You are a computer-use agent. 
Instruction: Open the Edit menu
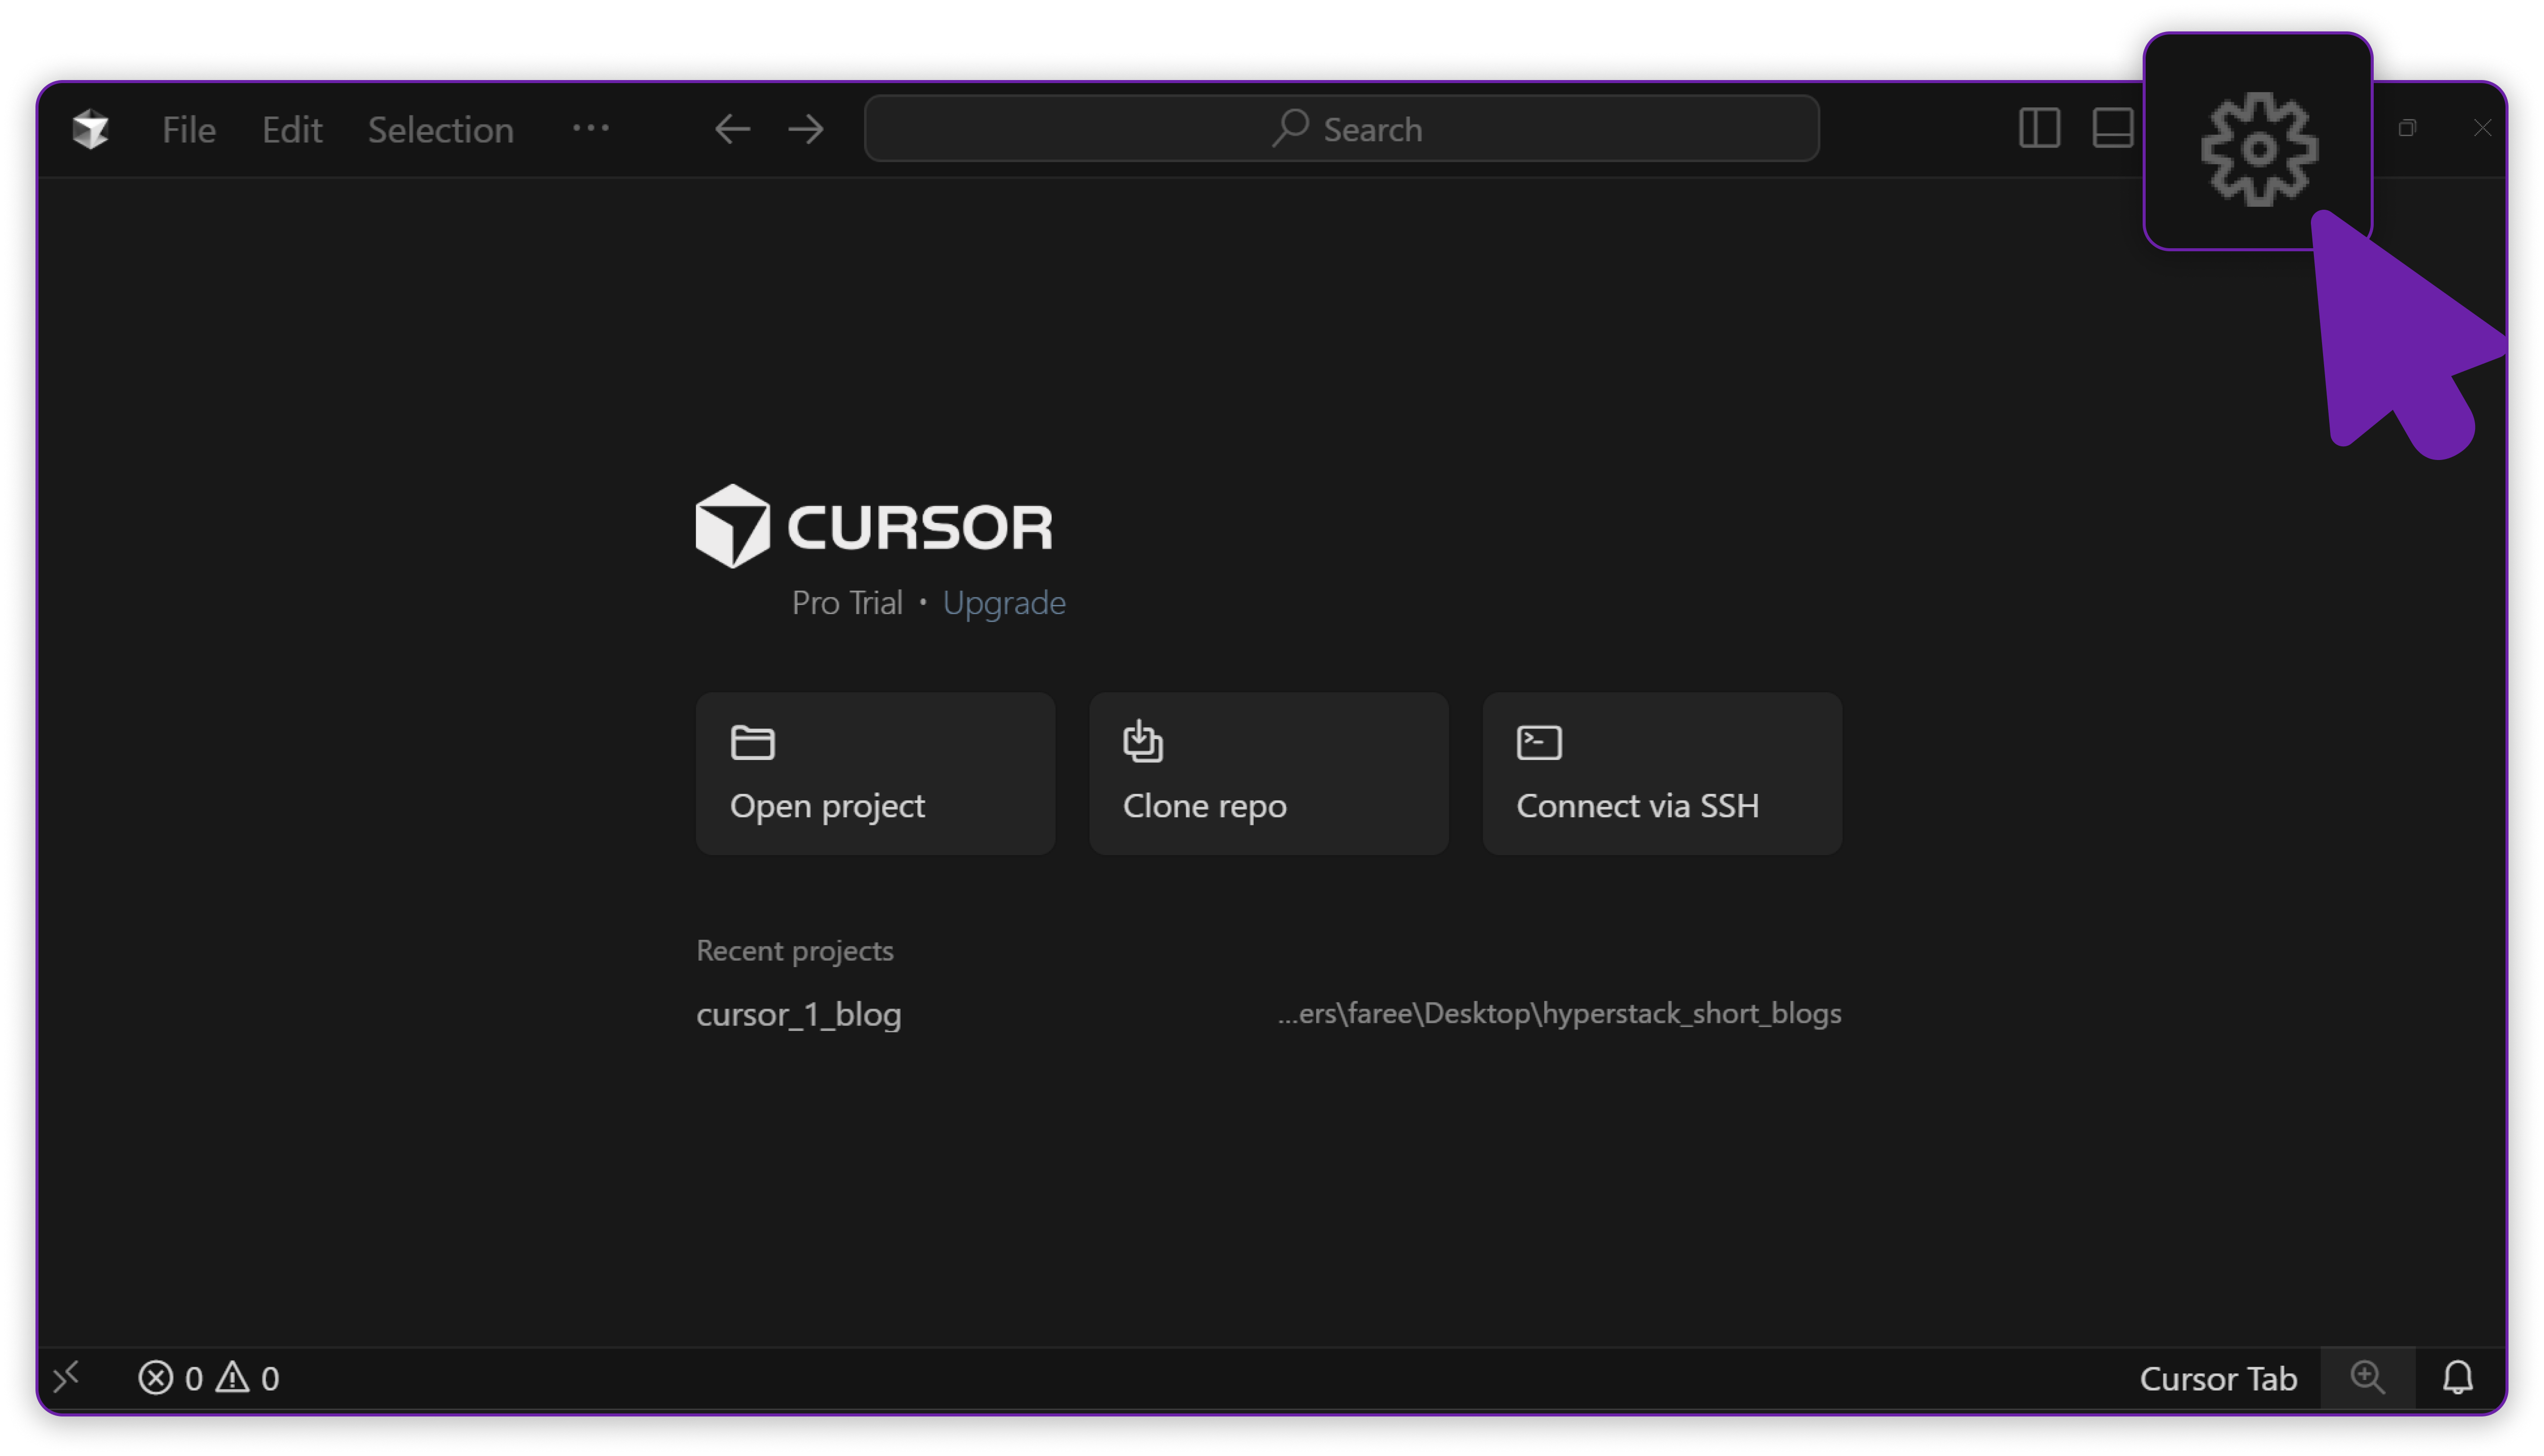(x=291, y=128)
